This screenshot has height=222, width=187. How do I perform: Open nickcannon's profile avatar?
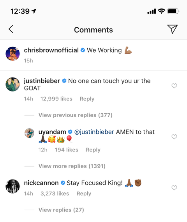tap(12, 186)
